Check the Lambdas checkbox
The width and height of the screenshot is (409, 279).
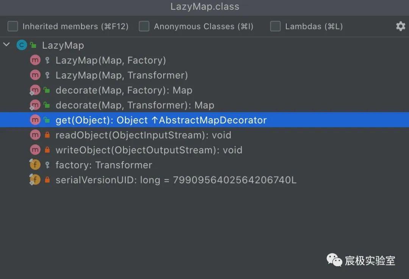click(275, 26)
